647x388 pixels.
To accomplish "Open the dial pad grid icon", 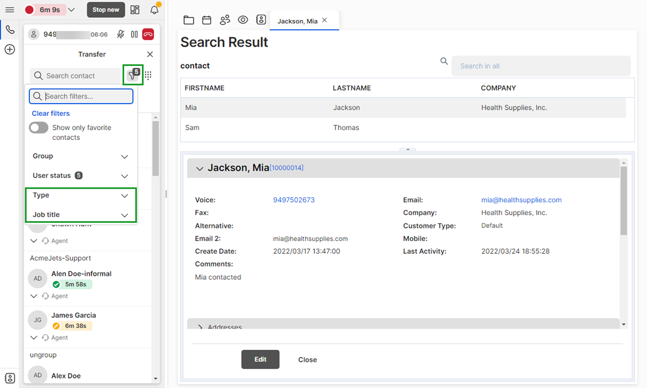I will (x=149, y=75).
